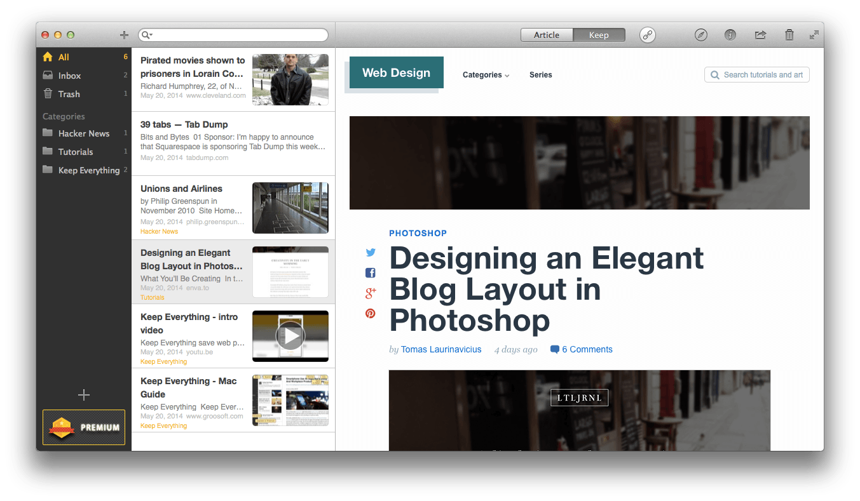Click the Pirated movies article thumbnail
The height and width of the screenshot is (501, 860).
(290, 79)
